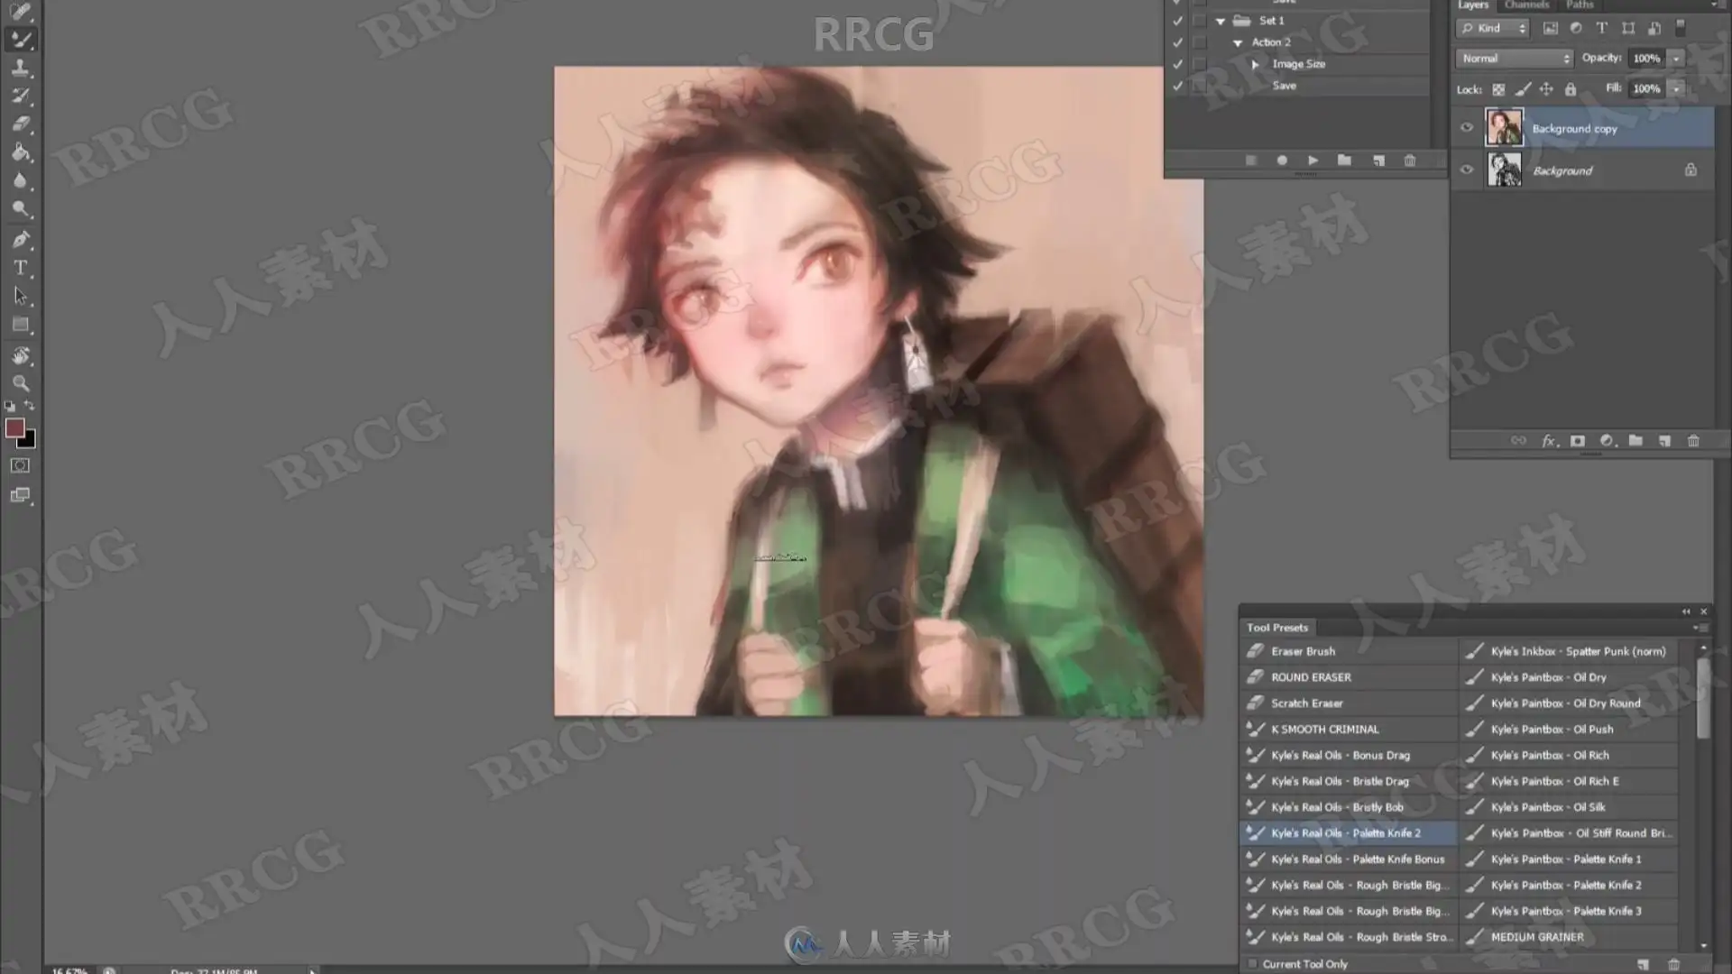Click play selection in Actions panel
Viewport: 1732px width, 974px height.
[1313, 161]
